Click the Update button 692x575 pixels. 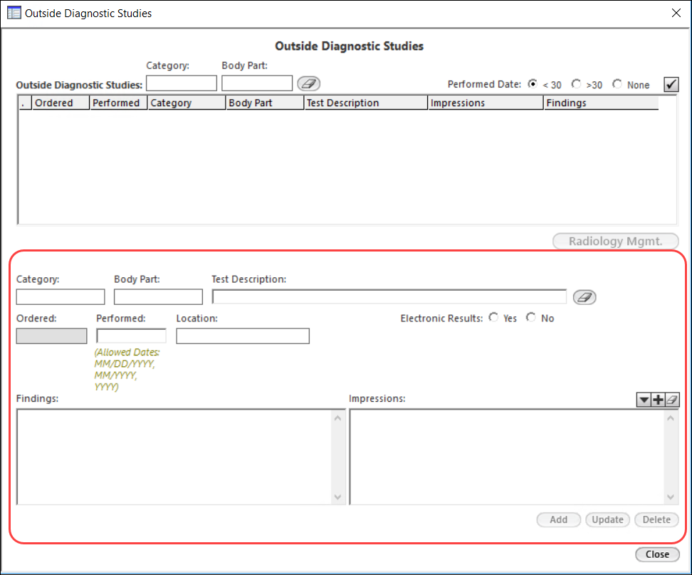pyautogui.click(x=607, y=520)
